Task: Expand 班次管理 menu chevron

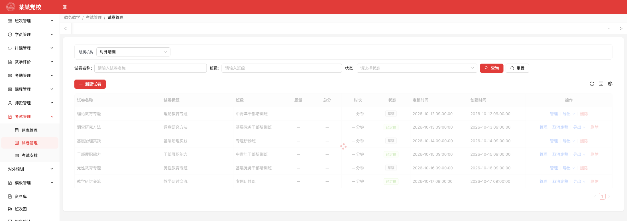Action: pyautogui.click(x=52, y=21)
